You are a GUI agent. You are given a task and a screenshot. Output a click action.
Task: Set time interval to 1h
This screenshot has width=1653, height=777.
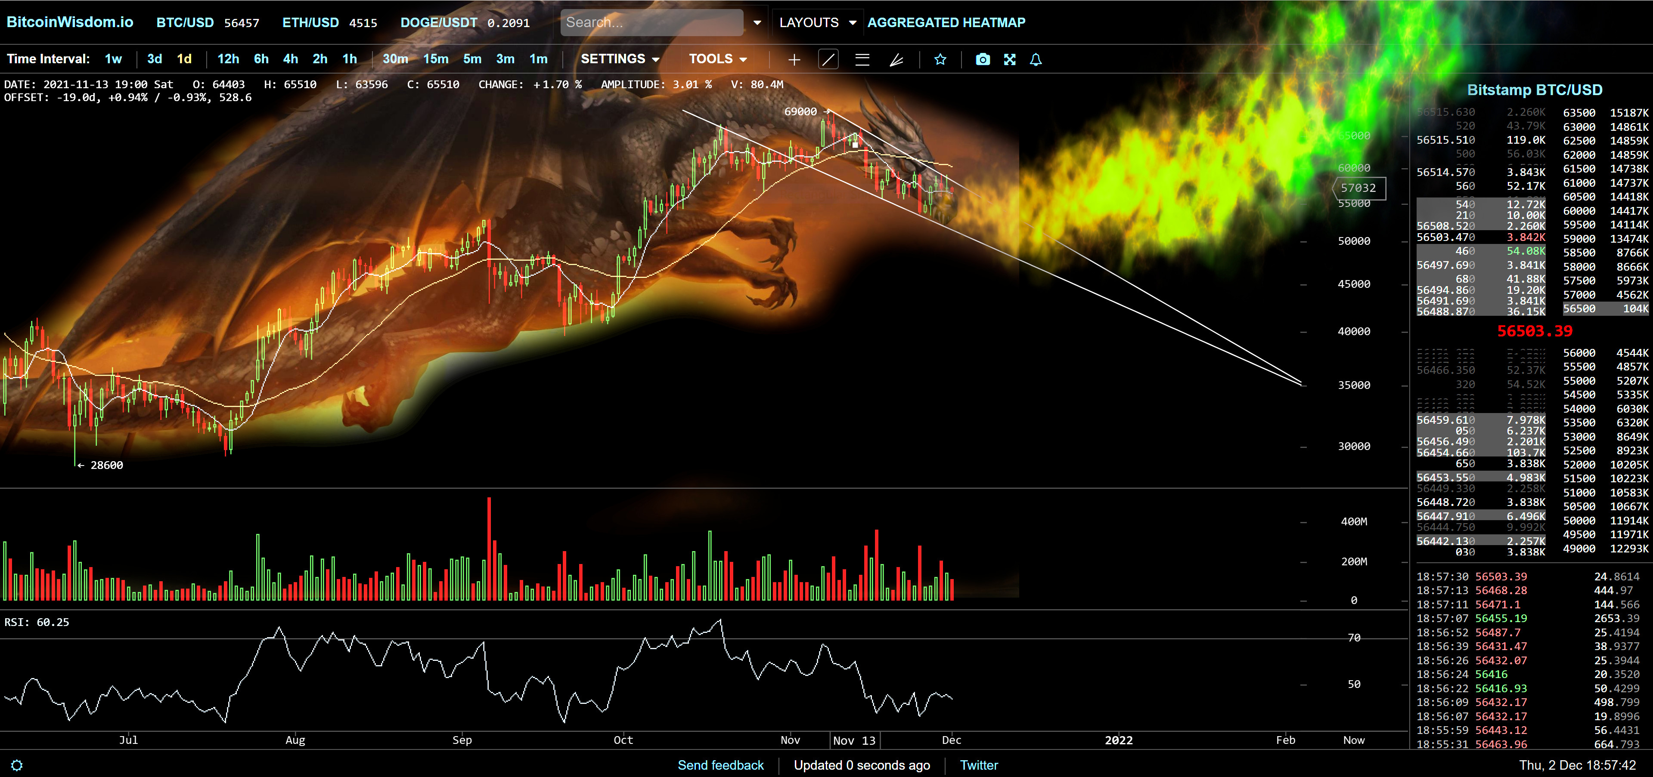[x=350, y=59]
